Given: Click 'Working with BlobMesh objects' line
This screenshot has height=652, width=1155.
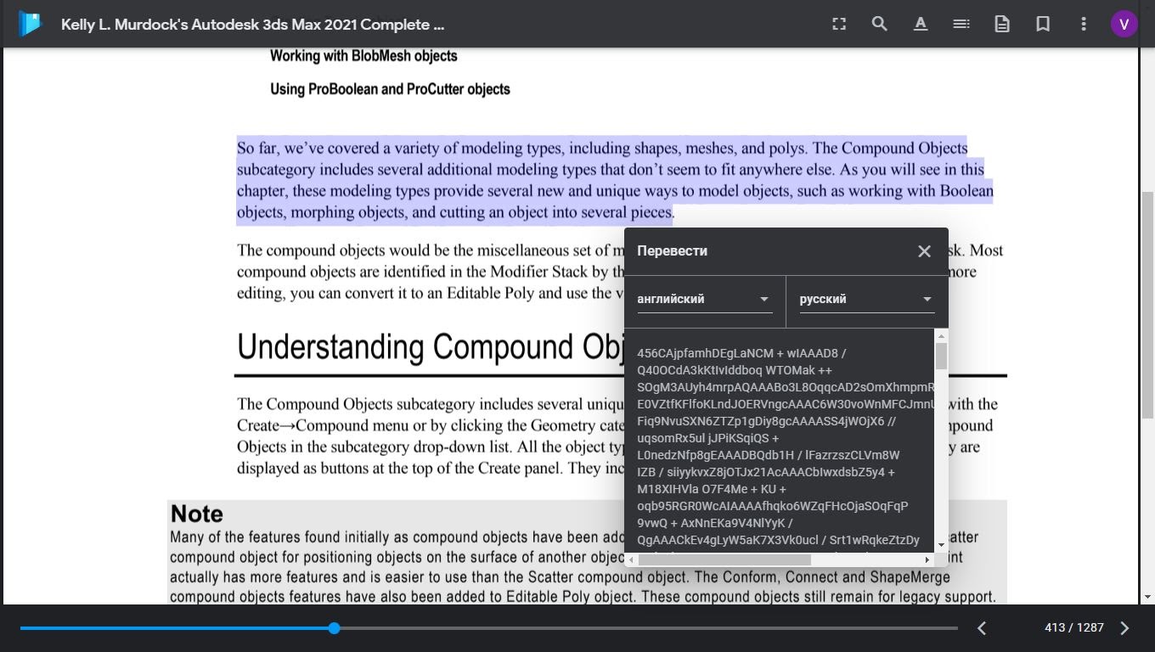Looking at the screenshot, I should (x=363, y=56).
